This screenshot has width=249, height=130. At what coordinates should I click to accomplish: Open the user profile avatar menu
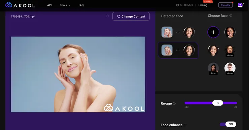point(240,5)
